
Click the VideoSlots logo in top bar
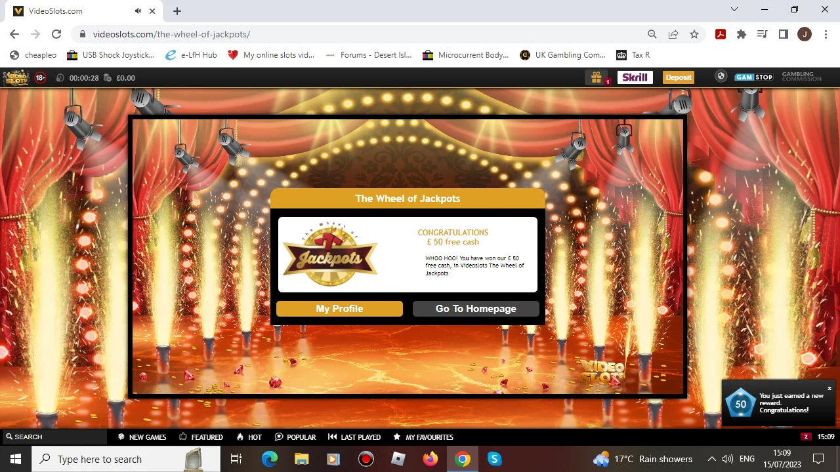click(x=16, y=77)
